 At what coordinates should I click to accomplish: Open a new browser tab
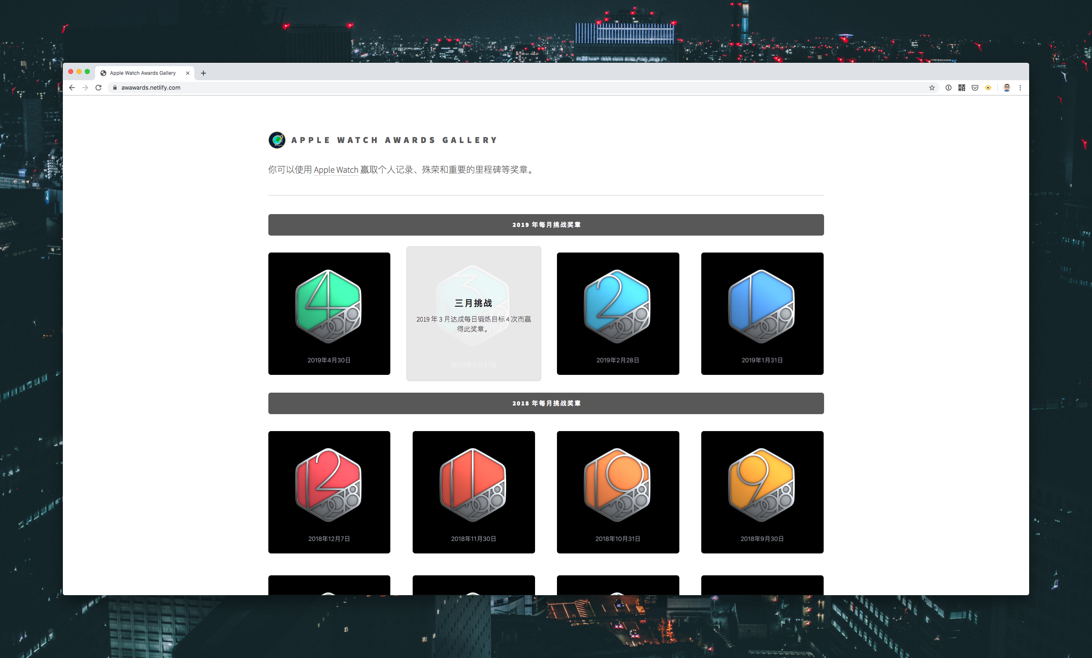pos(203,73)
